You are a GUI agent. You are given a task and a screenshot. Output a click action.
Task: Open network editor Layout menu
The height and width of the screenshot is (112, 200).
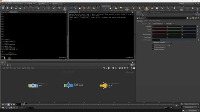[24, 68]
